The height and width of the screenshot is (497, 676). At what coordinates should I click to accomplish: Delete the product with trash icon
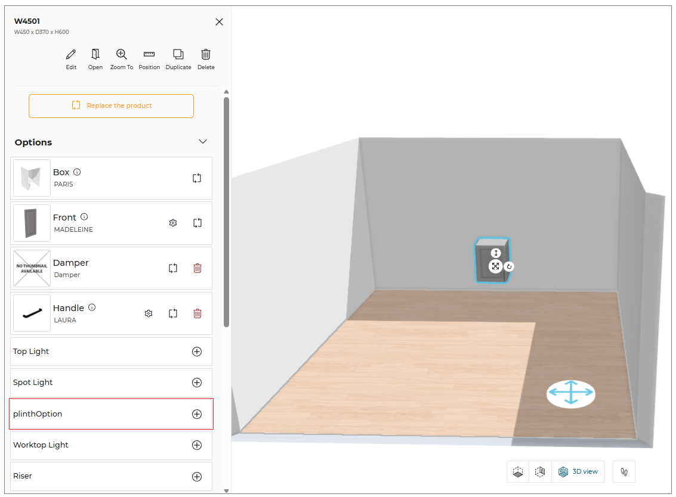pyautogui.click(x=206, y=54)
